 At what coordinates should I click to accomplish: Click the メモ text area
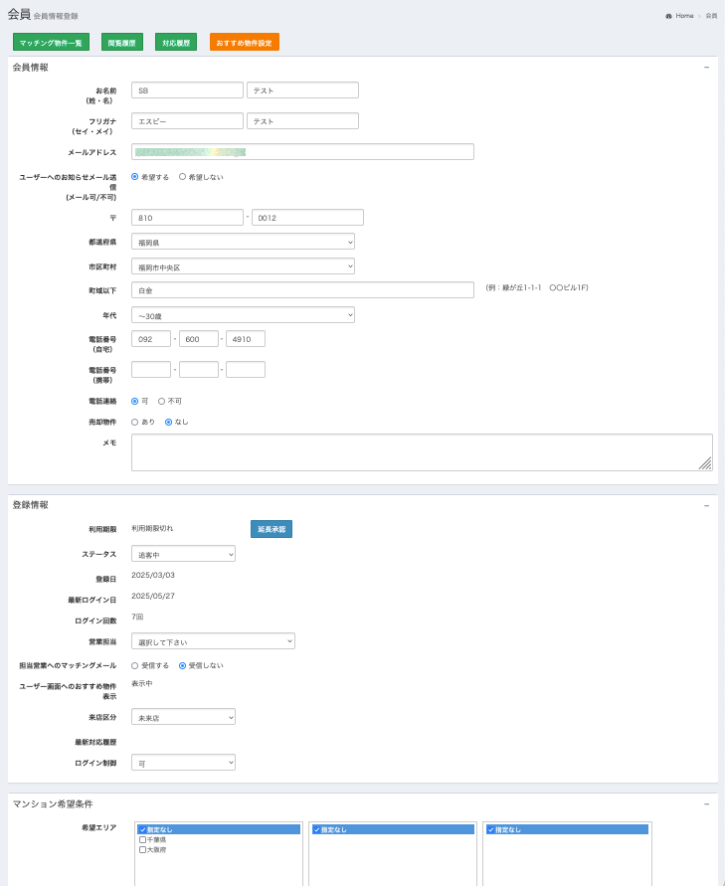click(422, 452)
